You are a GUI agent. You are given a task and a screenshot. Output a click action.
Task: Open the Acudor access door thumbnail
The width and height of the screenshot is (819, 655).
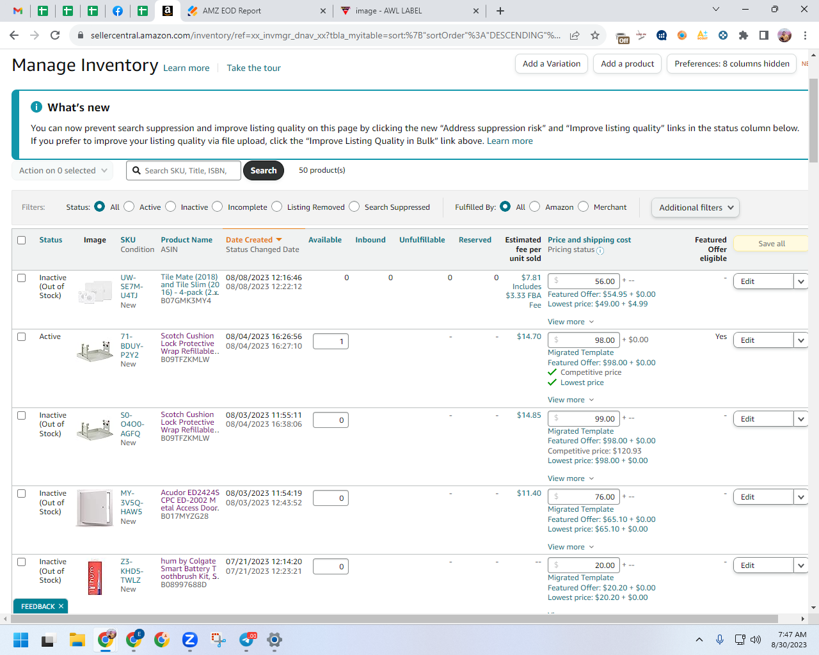click(95, 508)
